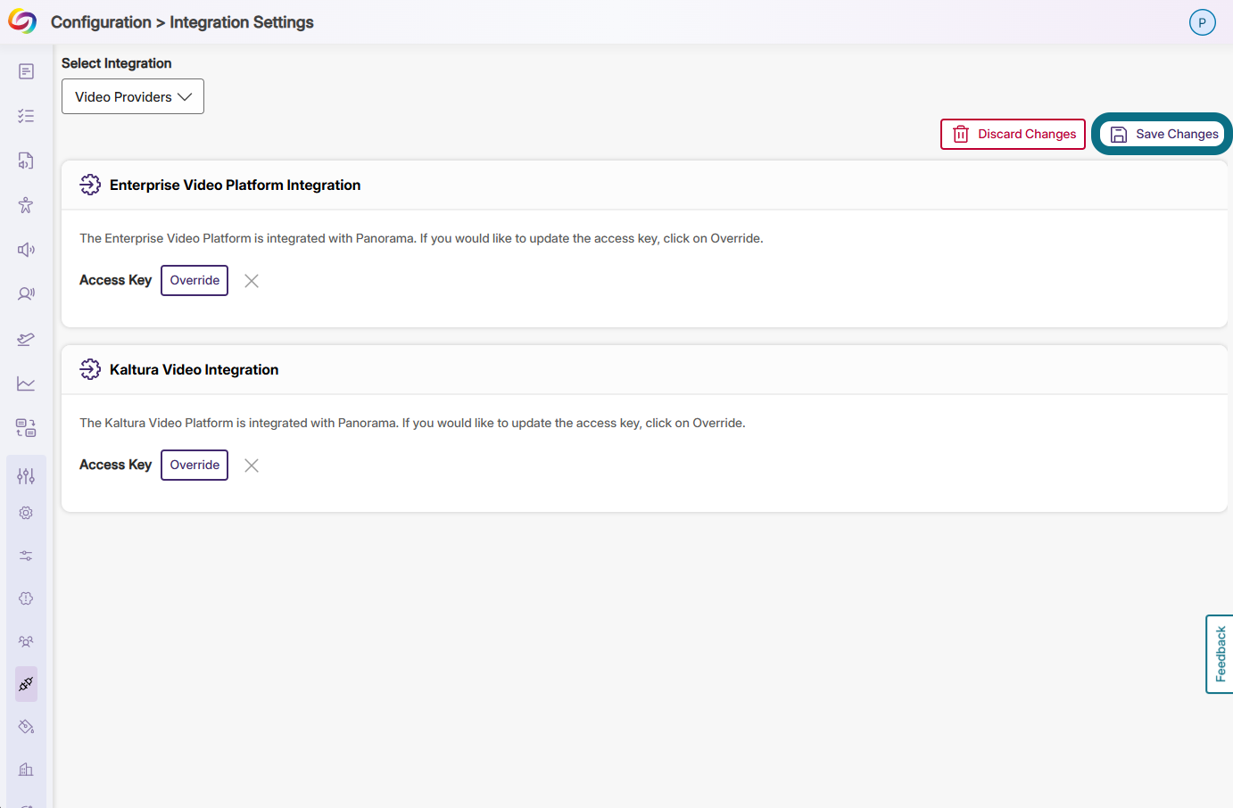The image size is (1233, 808).
Task: Click the Kaltura Video Platform description text
Action: point(412,423)
